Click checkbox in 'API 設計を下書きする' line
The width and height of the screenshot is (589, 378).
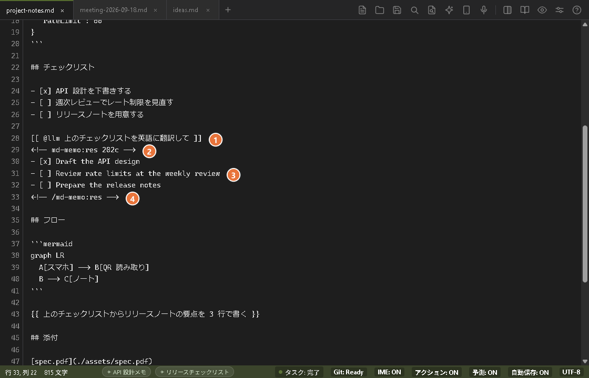[45, 91]
